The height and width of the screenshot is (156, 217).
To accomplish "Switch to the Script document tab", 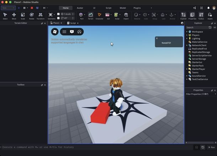I will click(x=73, y=23).
